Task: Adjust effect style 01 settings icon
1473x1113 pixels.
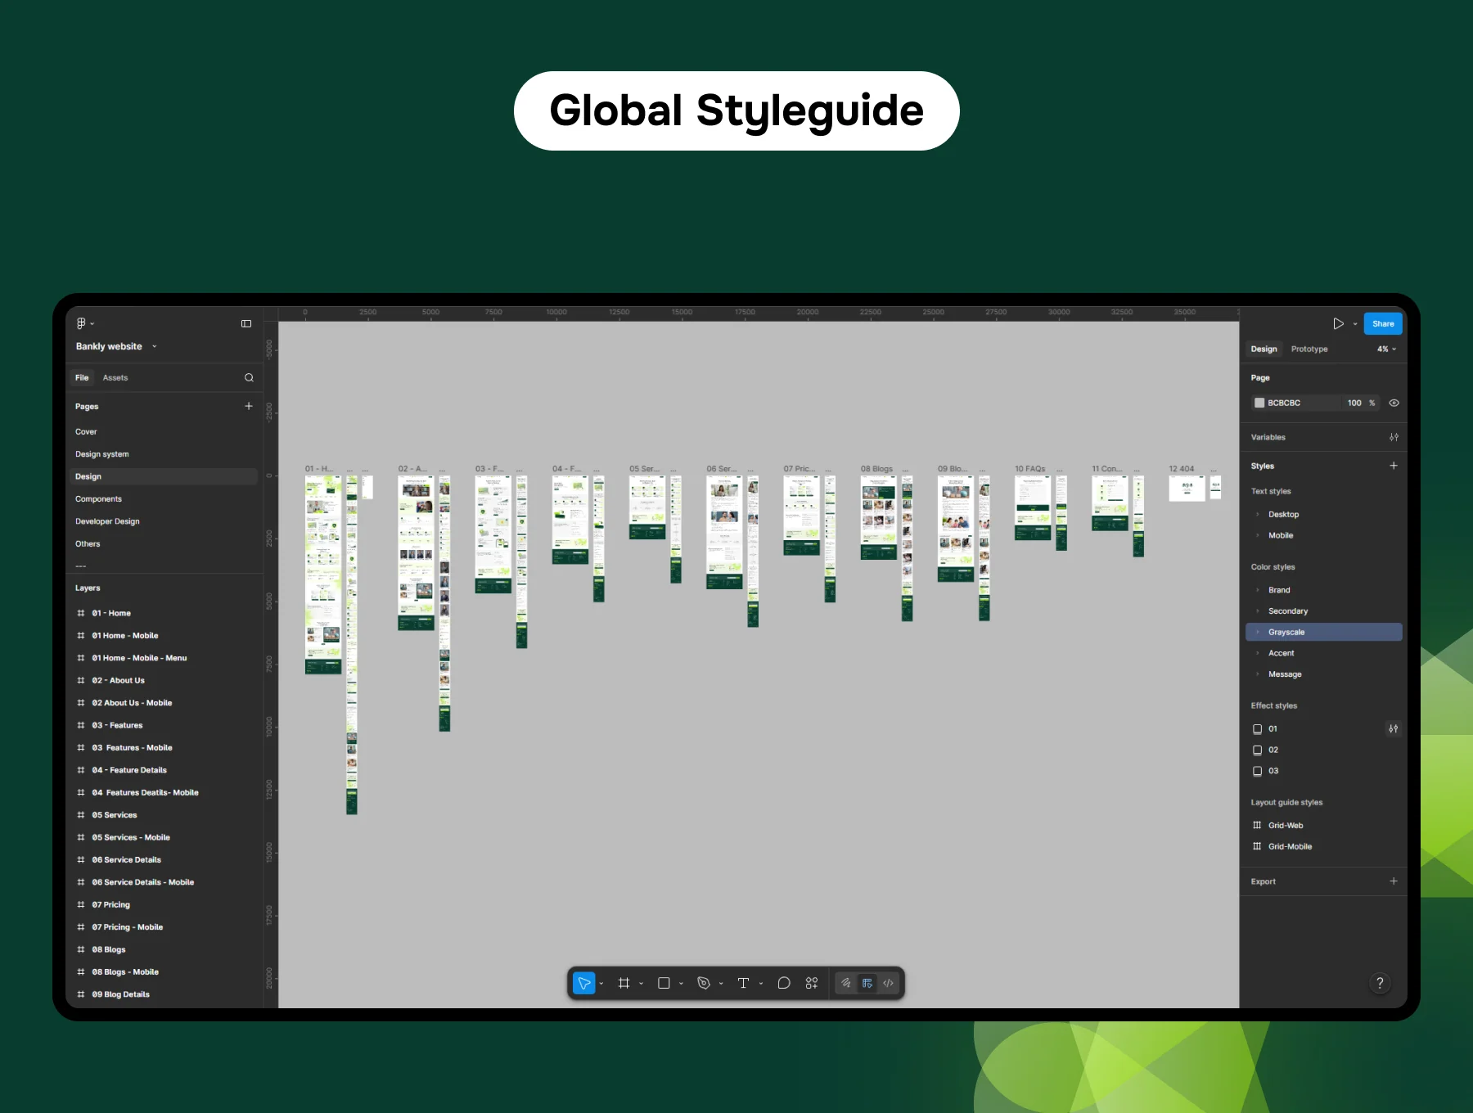Action: (1393, 728)
